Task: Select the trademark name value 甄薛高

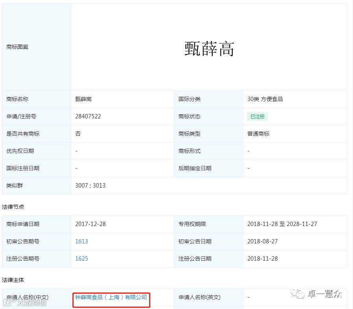Action: point(83,99)
